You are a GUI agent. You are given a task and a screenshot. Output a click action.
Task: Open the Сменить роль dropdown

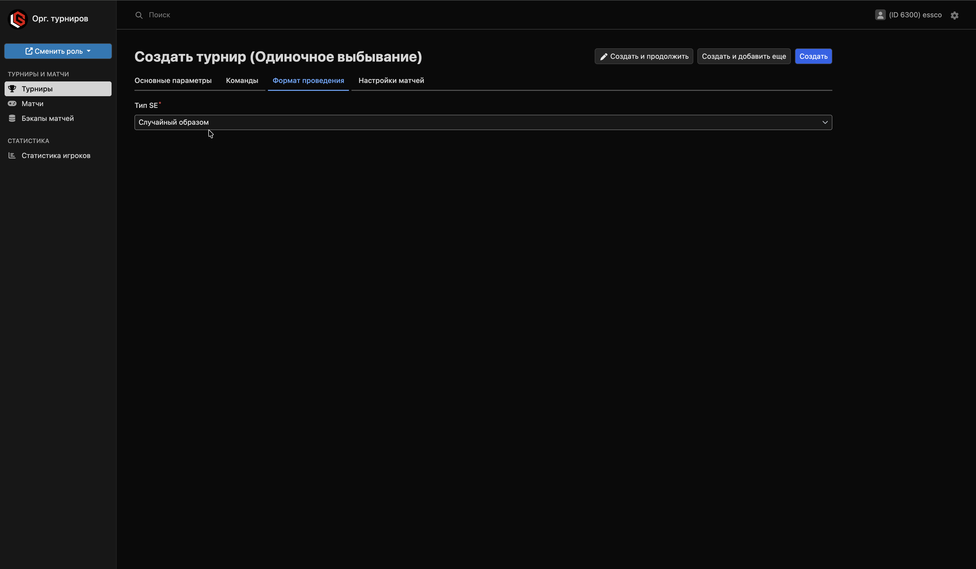58,51
